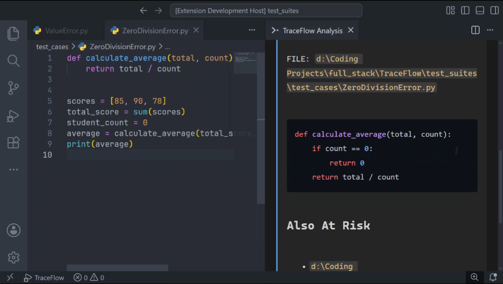The width and height of the screenshot is (503, 284).
Task: Click TraceFlow status bar item
Action: (44, 277)
